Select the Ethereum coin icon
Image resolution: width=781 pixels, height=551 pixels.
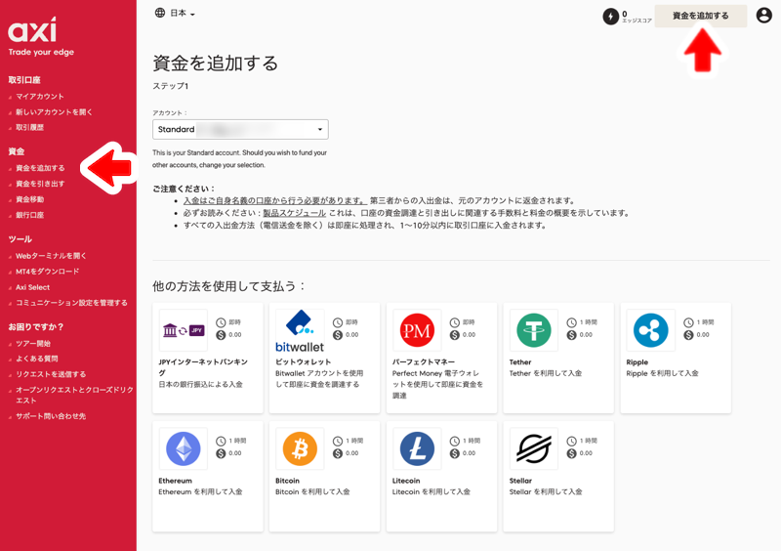click(184, 448)
